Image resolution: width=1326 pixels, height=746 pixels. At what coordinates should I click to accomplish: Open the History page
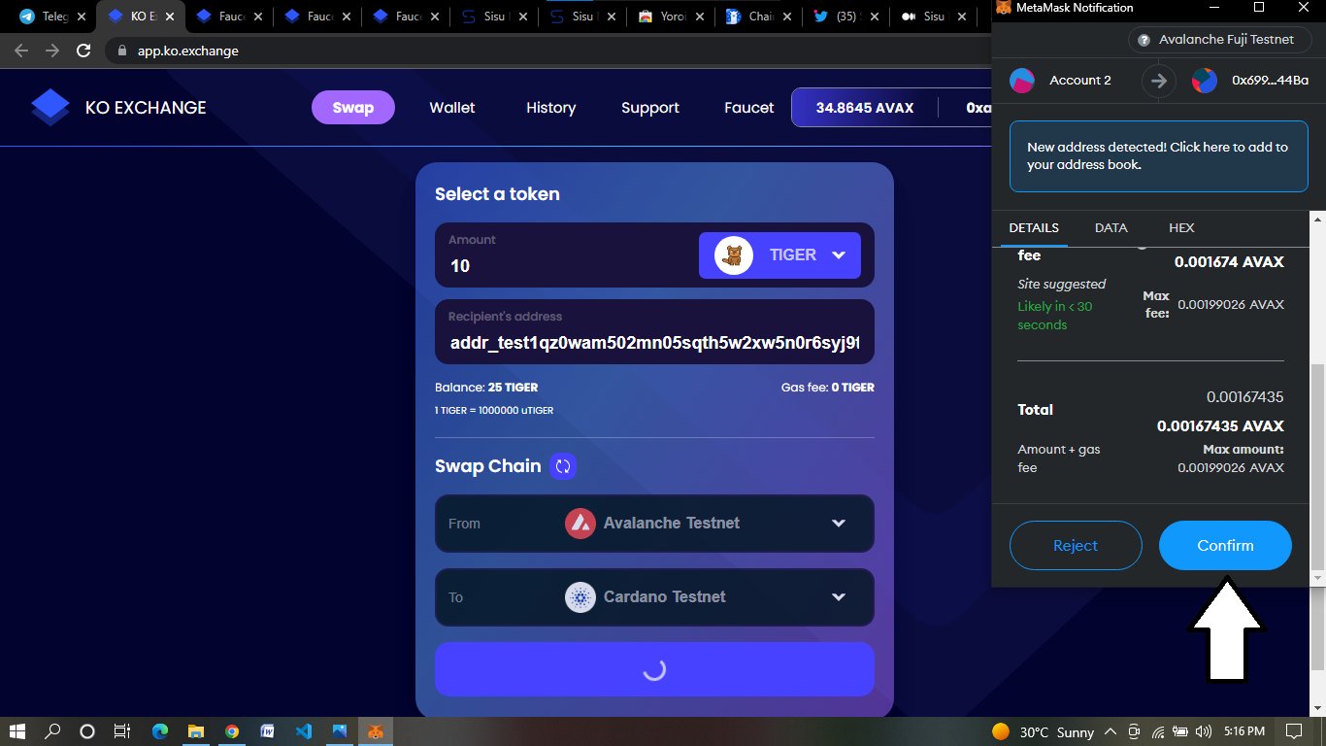pos(551,108)
